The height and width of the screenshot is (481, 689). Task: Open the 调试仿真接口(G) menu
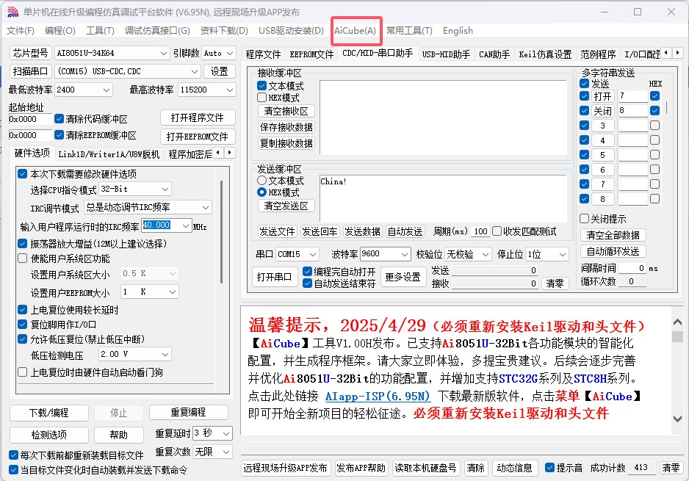pyautogui.click(x=157, y=31)
